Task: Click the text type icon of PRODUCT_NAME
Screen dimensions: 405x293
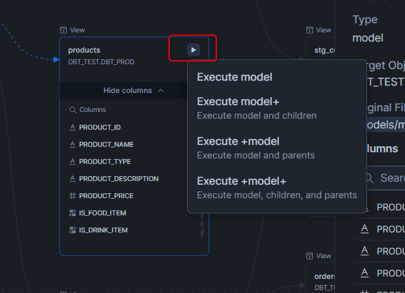Action: click(73, 144)
